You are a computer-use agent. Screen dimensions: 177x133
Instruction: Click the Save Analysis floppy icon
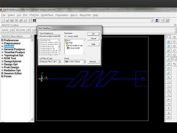coord(12,21)
